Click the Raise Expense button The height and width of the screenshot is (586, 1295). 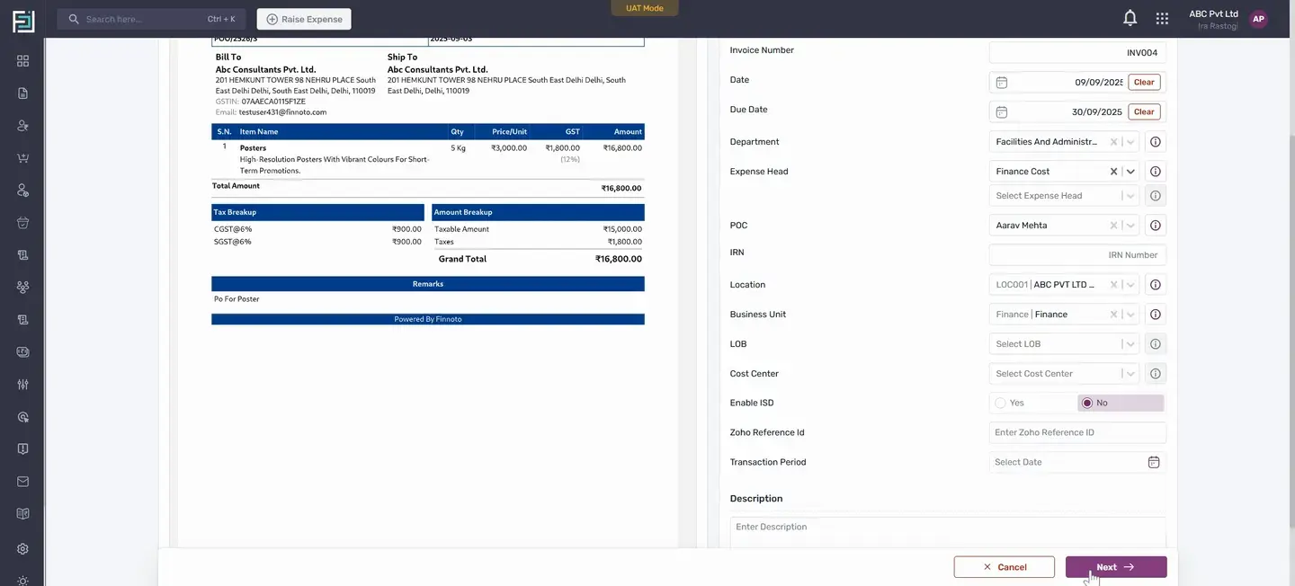click(x=304, y=19)
